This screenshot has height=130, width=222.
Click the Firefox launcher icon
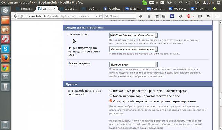(6, 58)
